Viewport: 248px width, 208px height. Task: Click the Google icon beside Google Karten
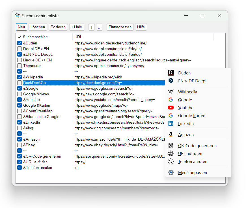(171, 115)
